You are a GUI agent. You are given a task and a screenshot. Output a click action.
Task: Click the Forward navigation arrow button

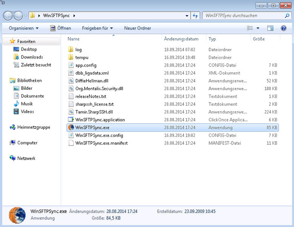18,16
